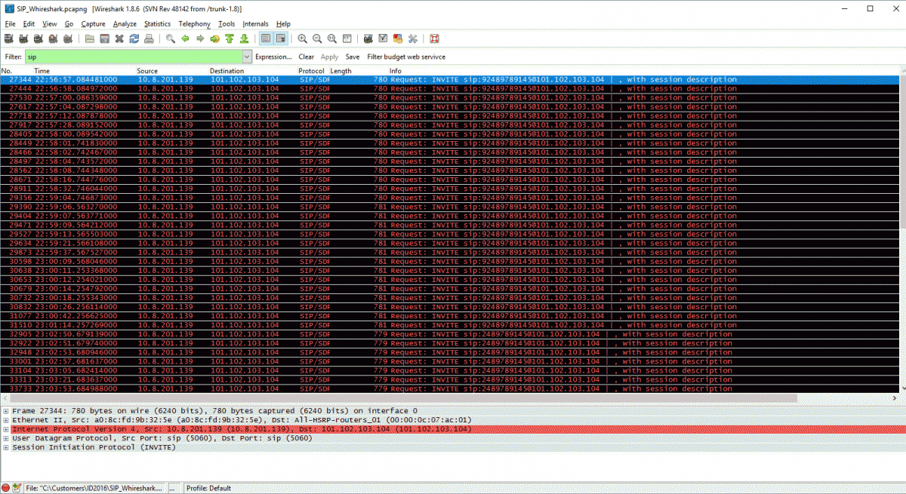Clear the display filter
Screen dimensions: 906x494
pos(306,57)
